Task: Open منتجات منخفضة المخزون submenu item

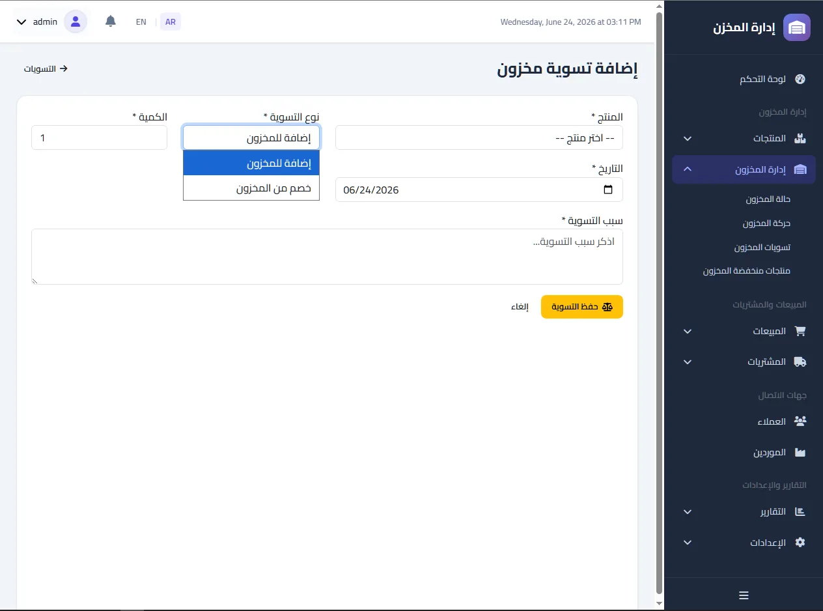Action: tap(746, 270)
